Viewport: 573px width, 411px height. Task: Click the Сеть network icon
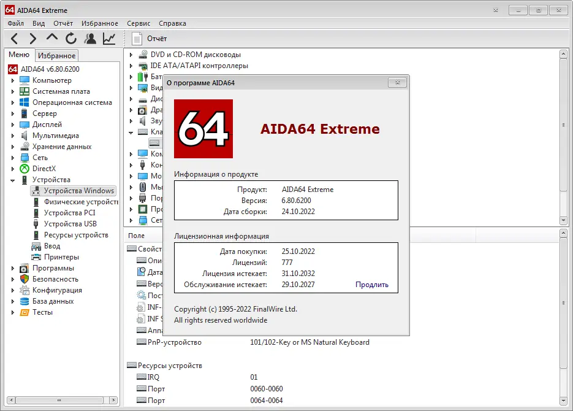click(25, 158)
